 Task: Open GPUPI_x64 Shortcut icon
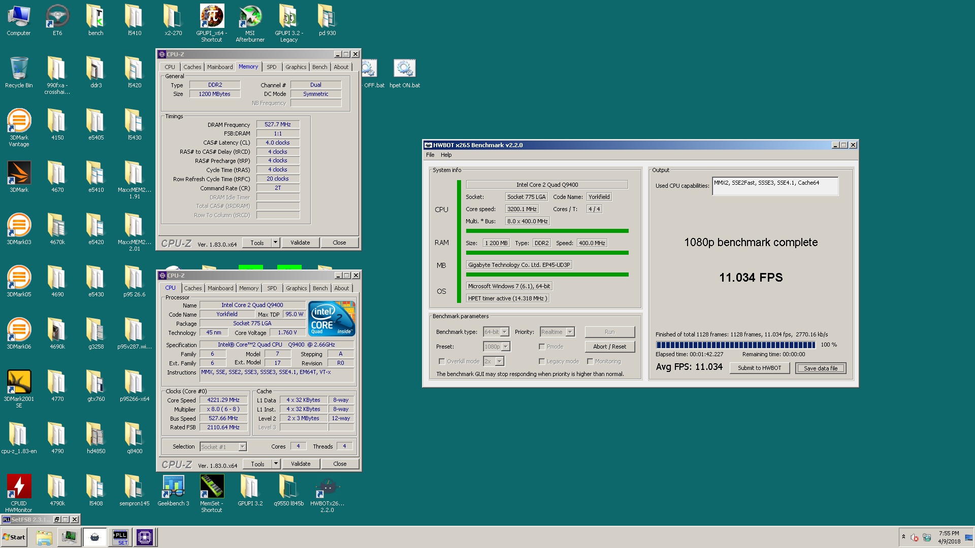click(212, 23)
